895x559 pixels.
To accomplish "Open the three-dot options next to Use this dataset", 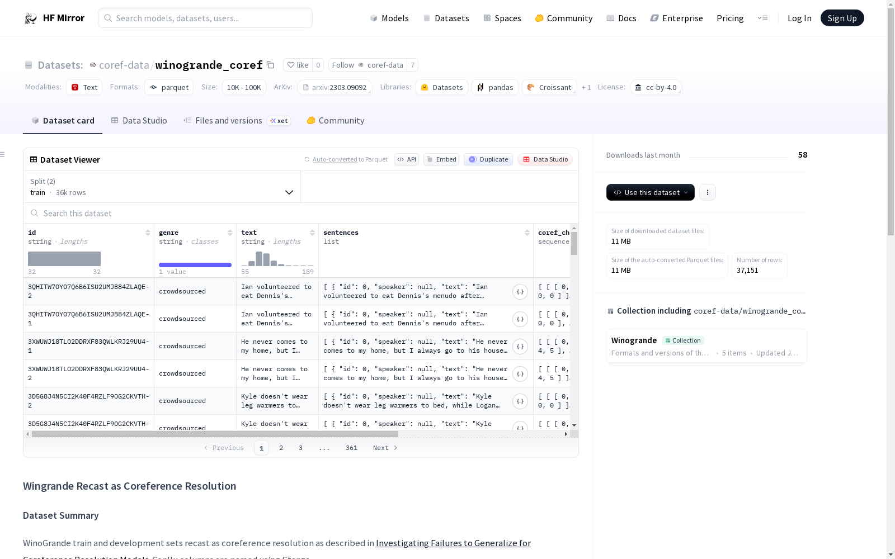I will [x=708, y=192].
